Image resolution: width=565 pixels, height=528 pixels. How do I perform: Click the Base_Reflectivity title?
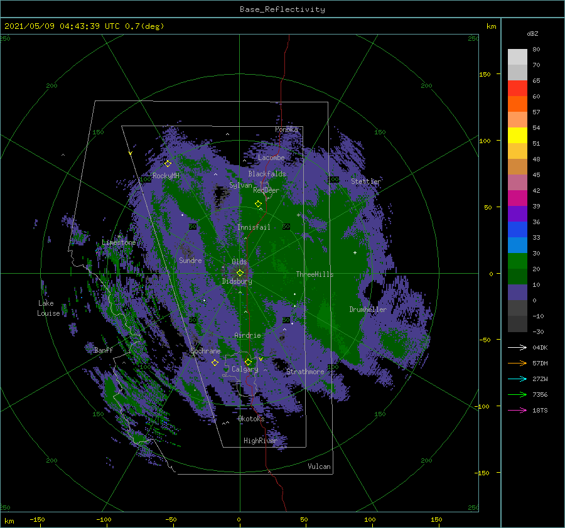tap(282, 9)
